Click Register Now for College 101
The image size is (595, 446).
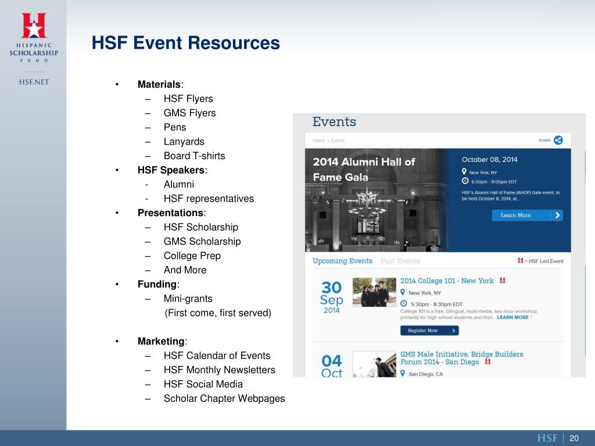(429, 330)
